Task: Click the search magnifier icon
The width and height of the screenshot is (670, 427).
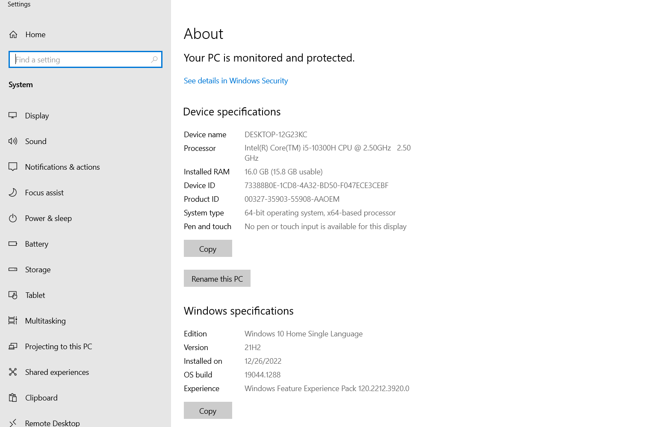Action: tap(154, 59)
